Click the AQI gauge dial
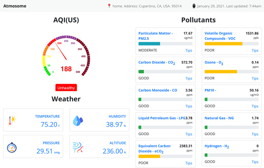264x168 pixels. pyautogui.click(x=66, y=56)
